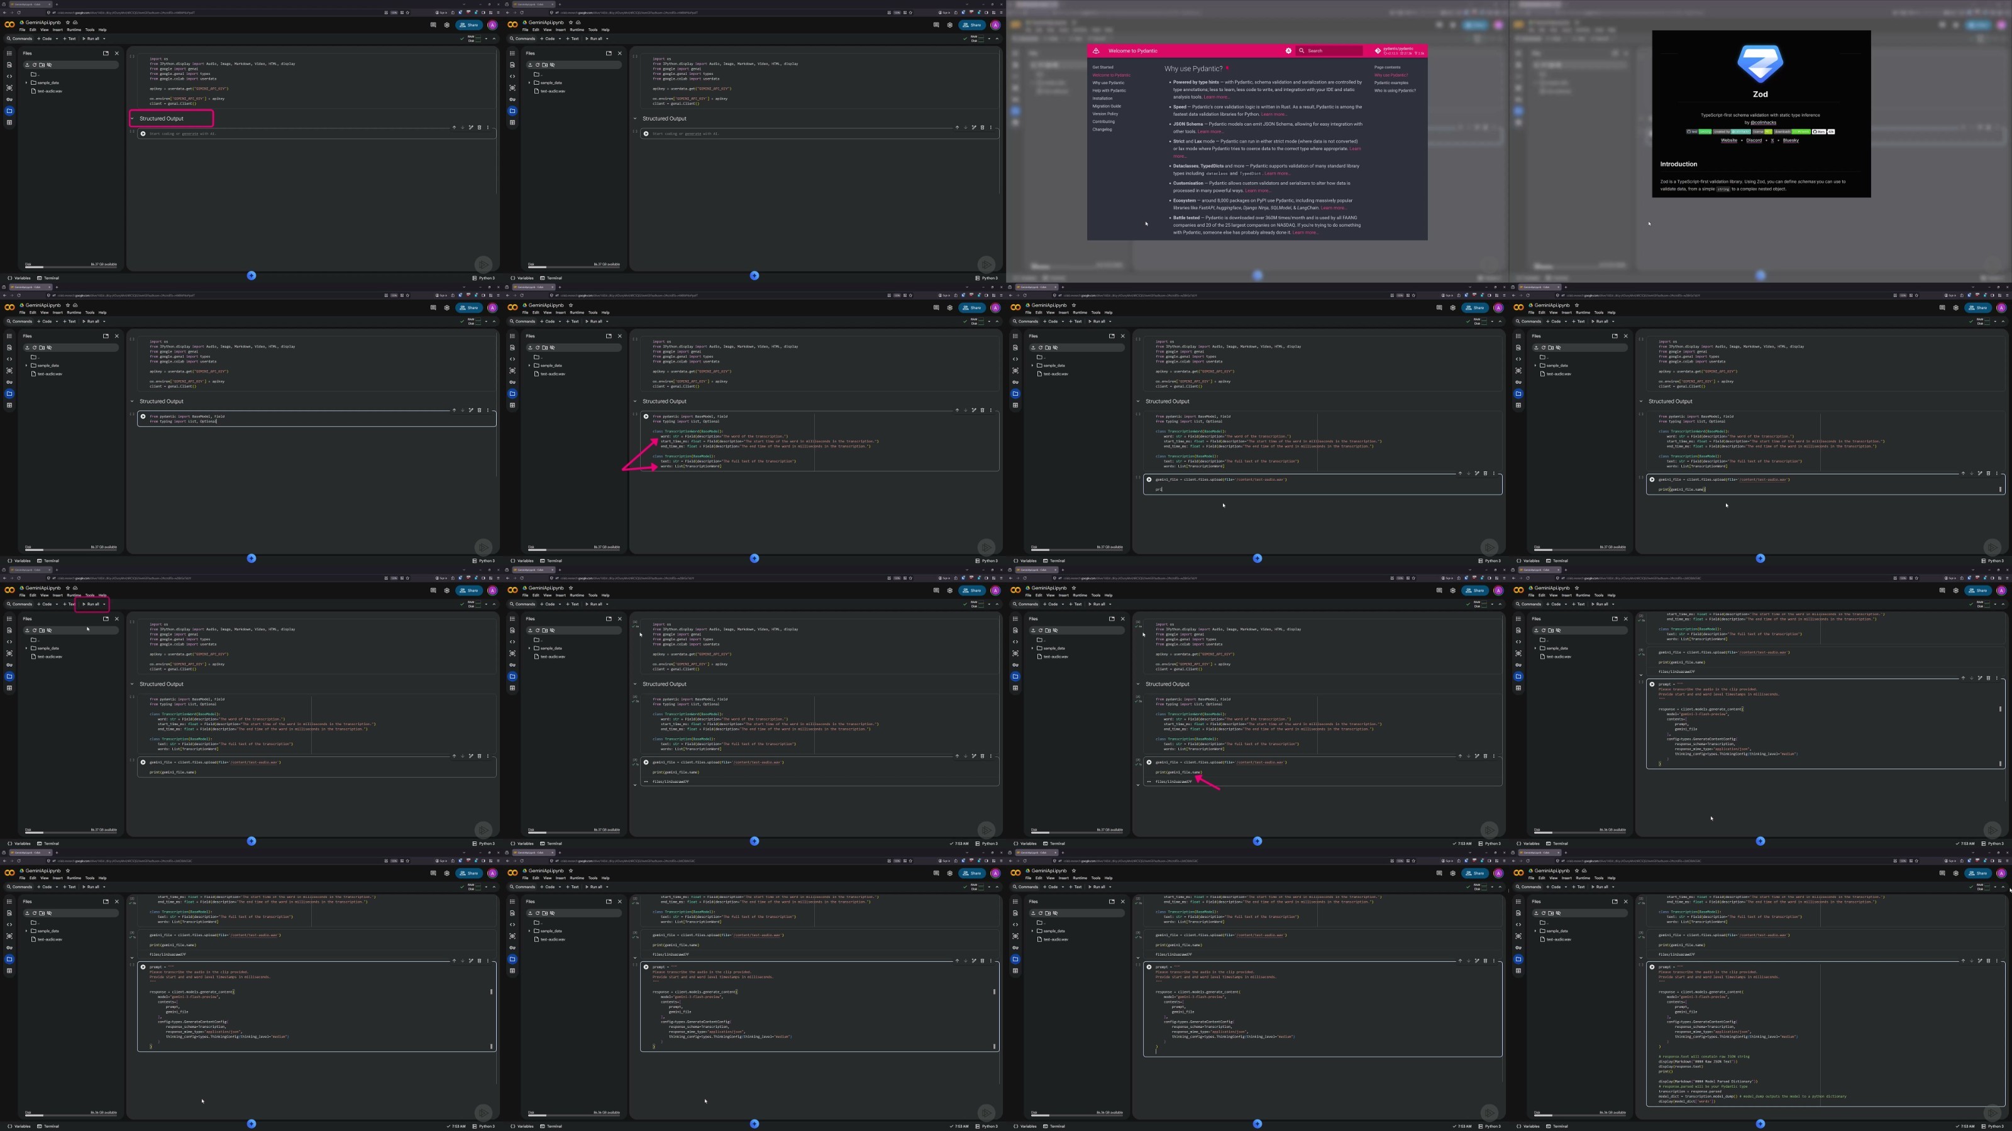Open comments icon in the display(Markdown) code frame
This screenshot has height=1131, width=2012.
[x=1942, y=873]
